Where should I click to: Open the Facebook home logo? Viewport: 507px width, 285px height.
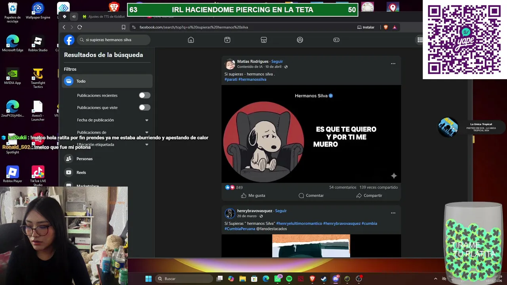click(69, 40)
